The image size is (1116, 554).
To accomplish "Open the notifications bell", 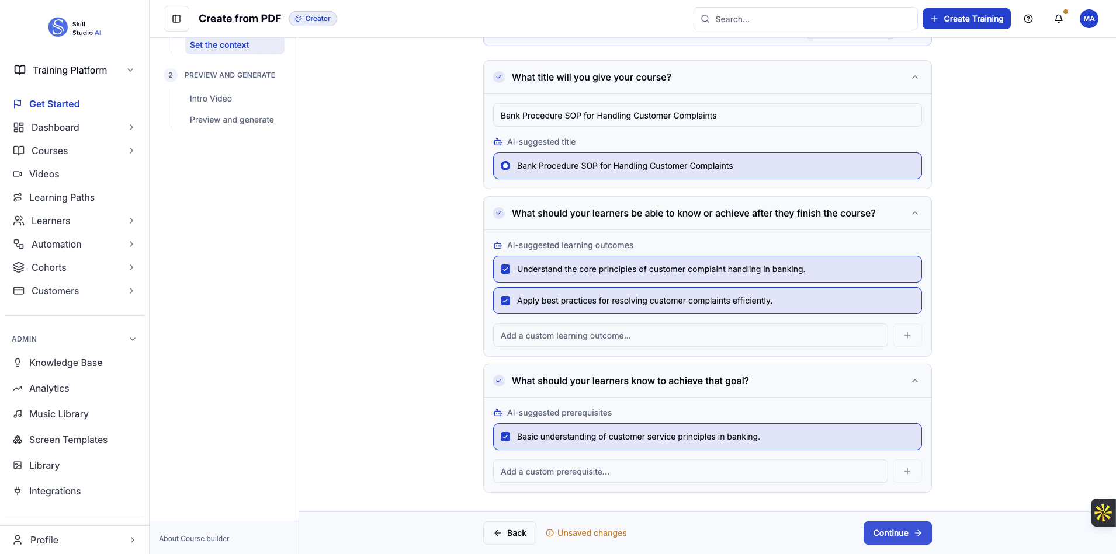I will click(1058, 19).
